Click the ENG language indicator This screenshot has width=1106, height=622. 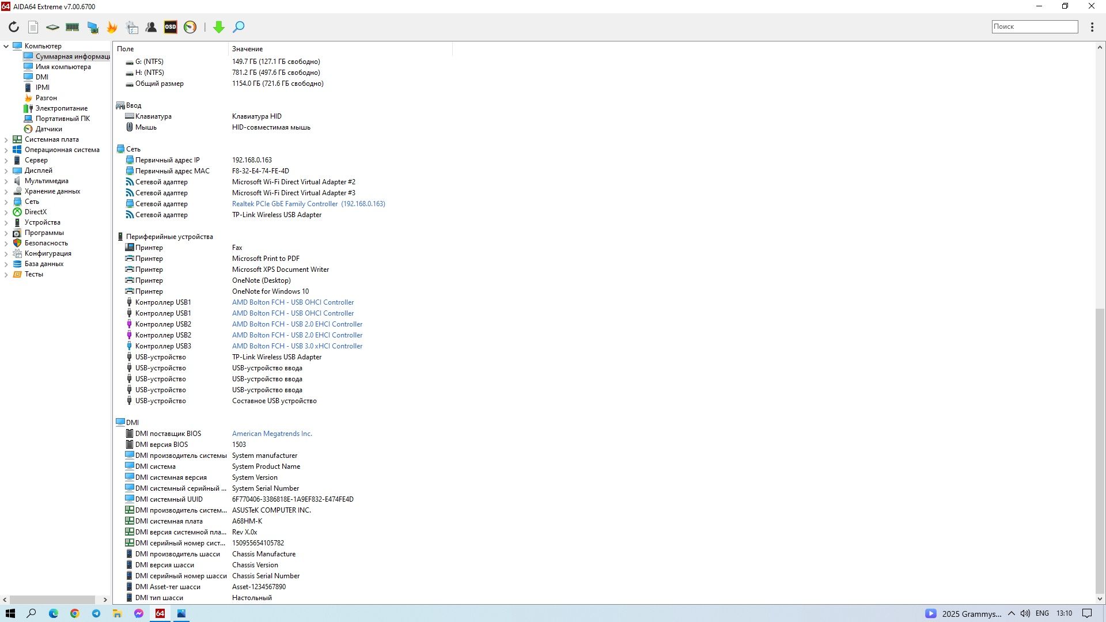pyautogui.click(x=1042, y=613)
